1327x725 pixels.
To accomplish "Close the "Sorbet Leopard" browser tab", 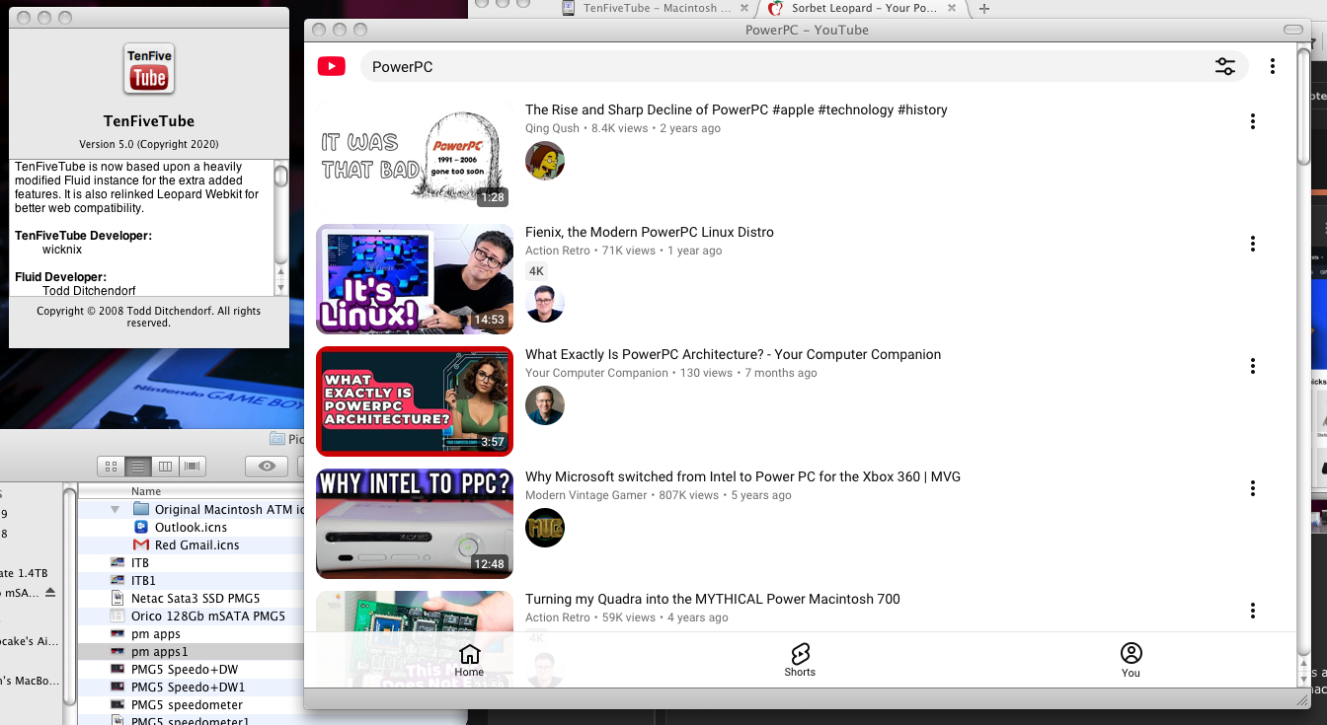I will 952,8.
